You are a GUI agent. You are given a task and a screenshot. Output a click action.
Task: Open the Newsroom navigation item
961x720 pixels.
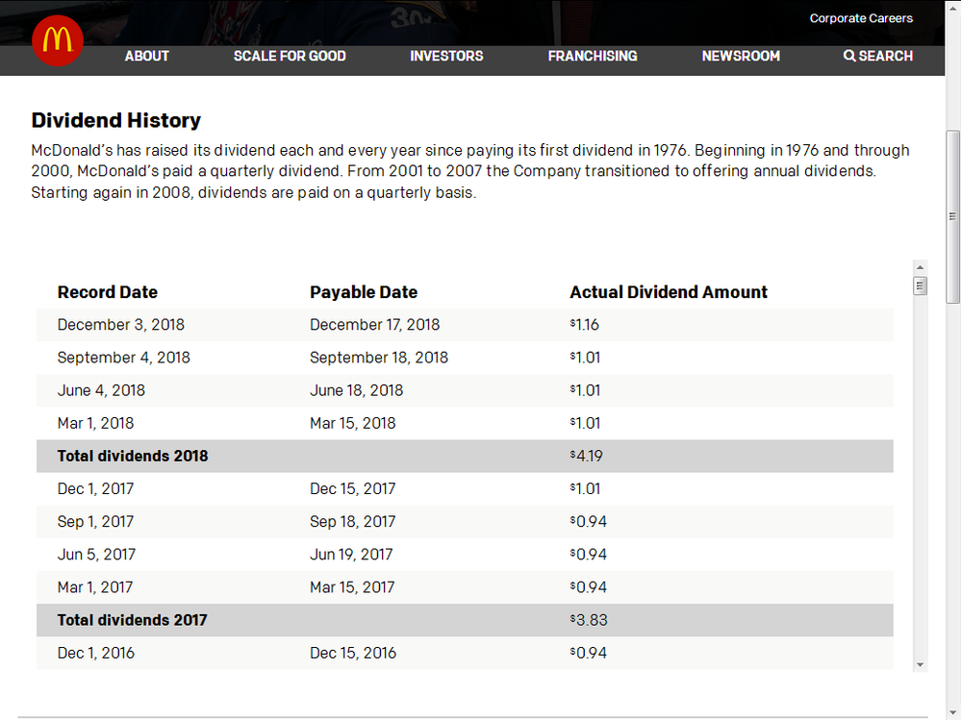741,56
